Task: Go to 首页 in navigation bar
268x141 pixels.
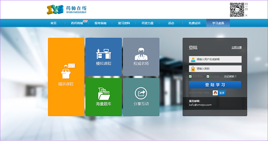Action: tap(53, 23)
